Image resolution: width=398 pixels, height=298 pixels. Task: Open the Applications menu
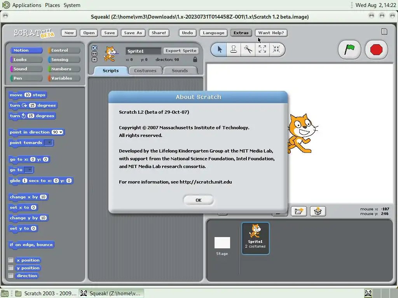[27, 5]
